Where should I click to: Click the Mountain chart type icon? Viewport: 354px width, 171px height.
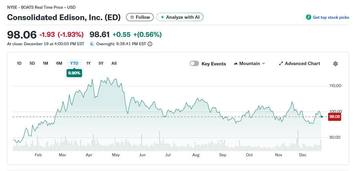click(235, 64)
